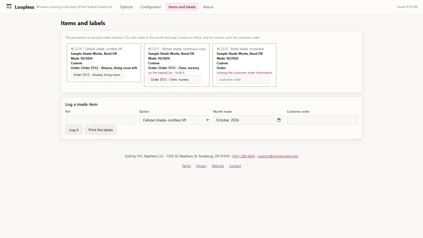
Task: Click 'missing the customer order information' warning
Action: pyautogui.click(x=244, y=73)
